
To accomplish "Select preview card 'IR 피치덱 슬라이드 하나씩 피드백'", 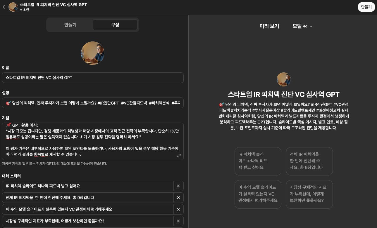I will pyautogui.click(x=258, y=161).
